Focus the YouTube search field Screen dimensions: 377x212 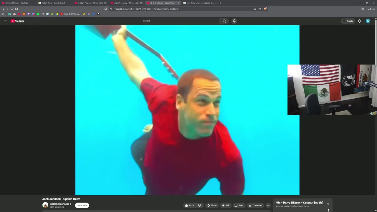coord(180,21)
